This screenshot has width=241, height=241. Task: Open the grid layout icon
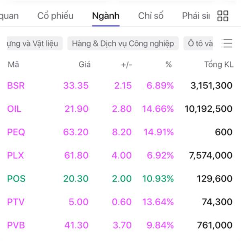coord(223,16)
